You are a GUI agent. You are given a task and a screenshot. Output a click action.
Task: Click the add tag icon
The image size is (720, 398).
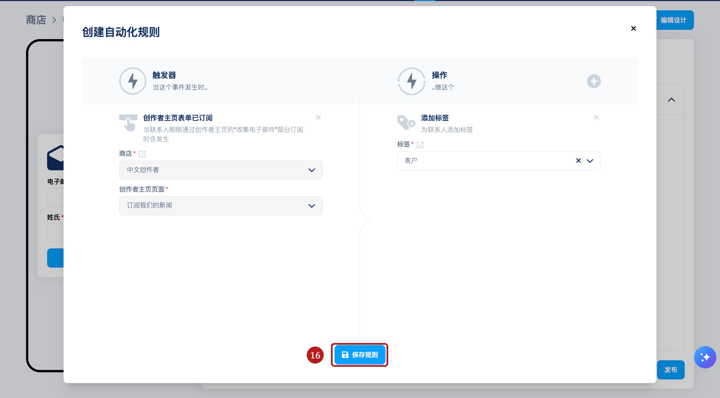click(406, 122)
